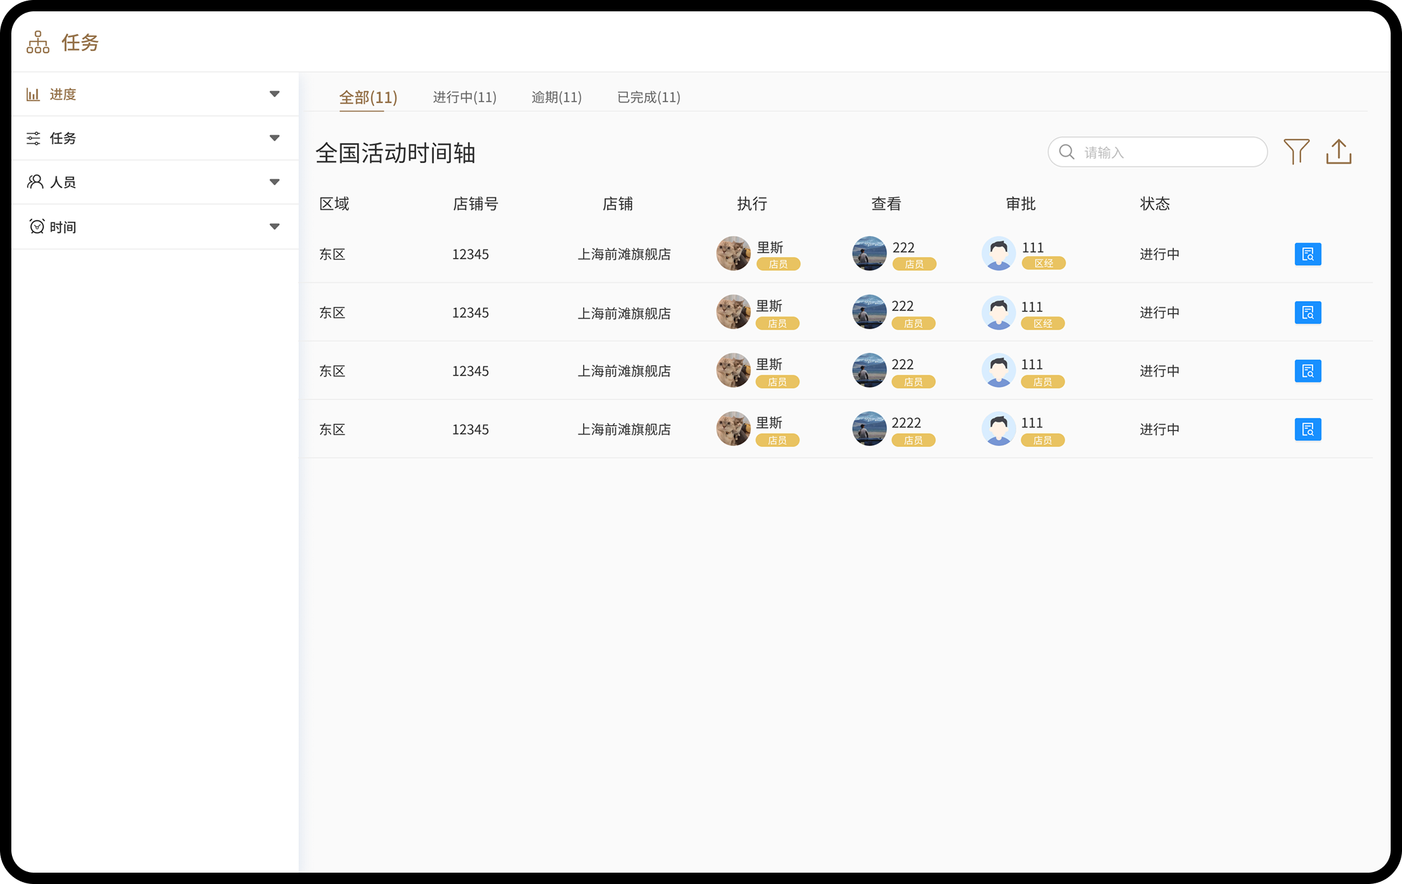Open details icon in first table row
The height and width of the screenshot is (884, 1402).
(1308, 254)
